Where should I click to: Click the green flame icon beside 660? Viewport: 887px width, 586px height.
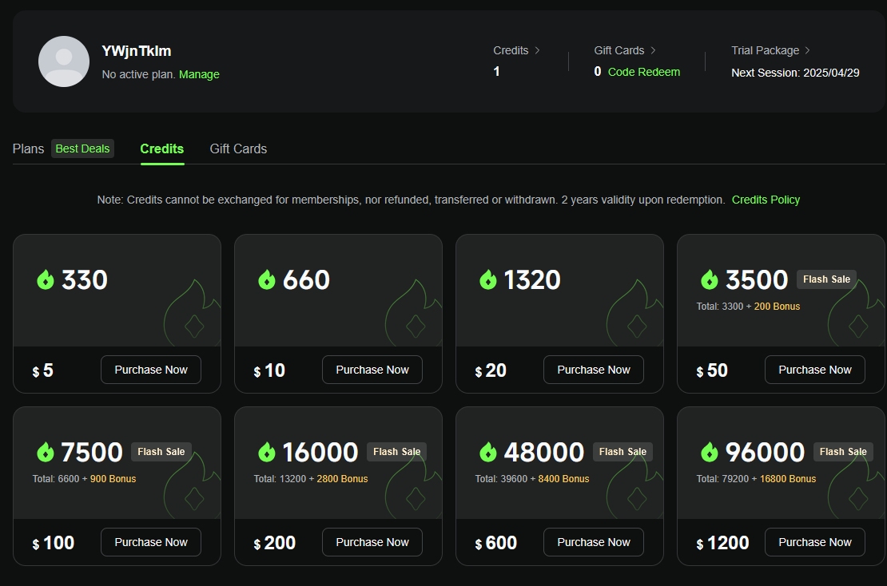click(266, 279)
